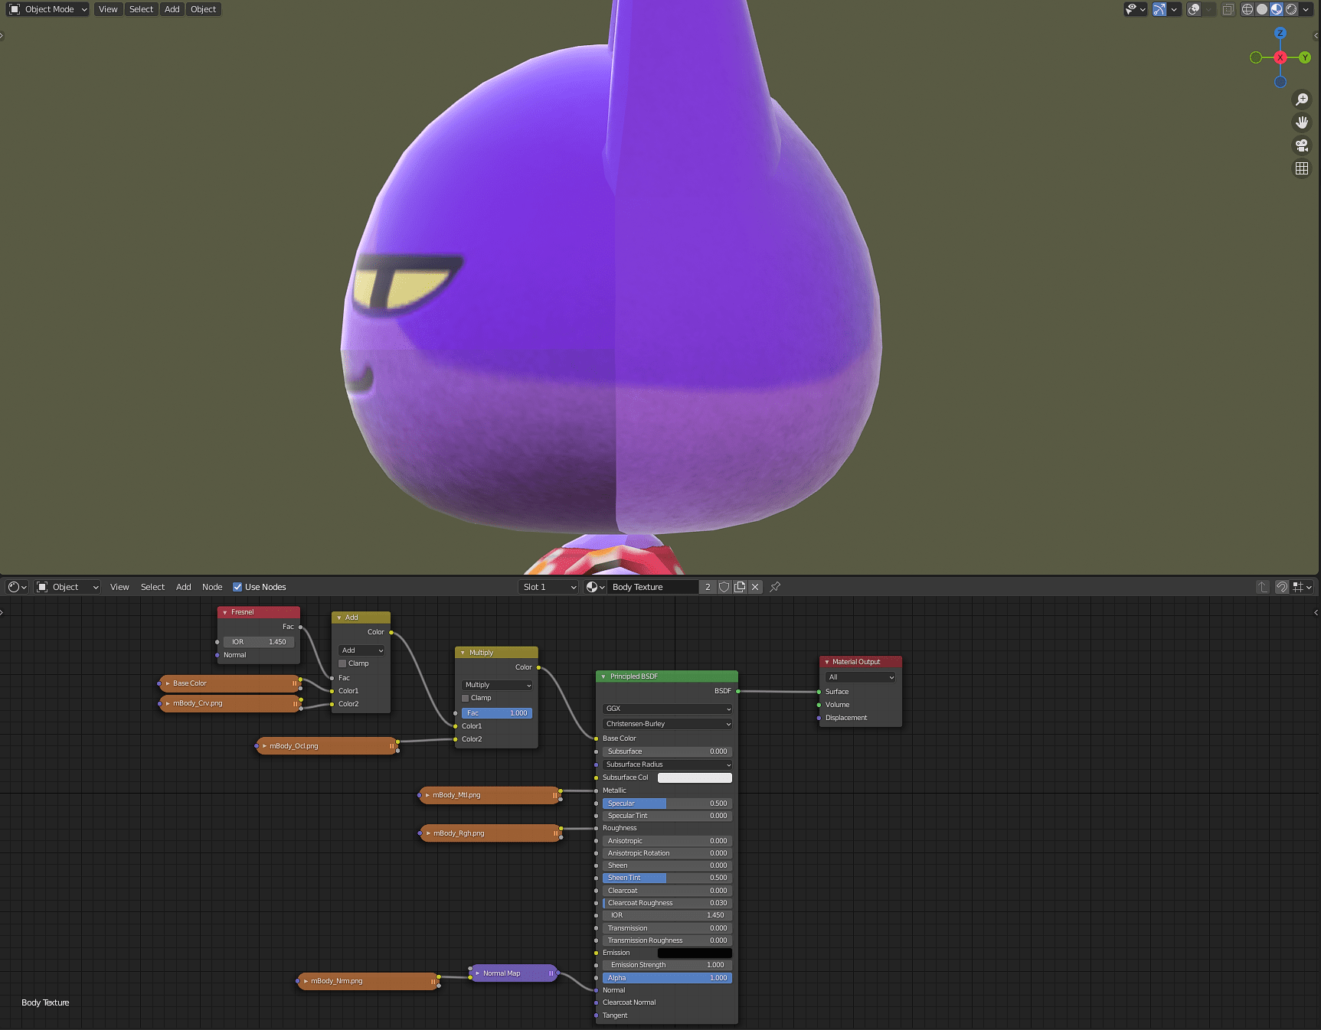Click the blue Z axis on gizmo
The width and height of the screenshot is (1321, 1030).
coord(1280,34)
